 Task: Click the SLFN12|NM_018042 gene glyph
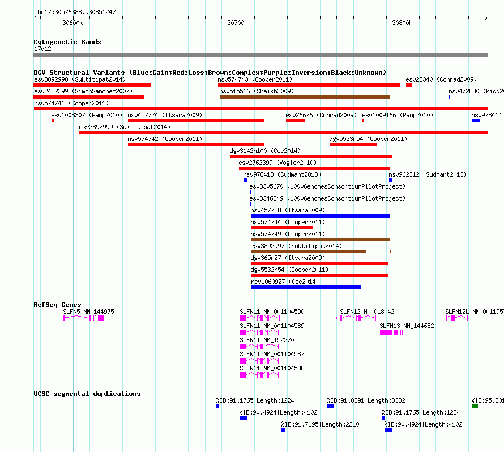tap(356, 318)
